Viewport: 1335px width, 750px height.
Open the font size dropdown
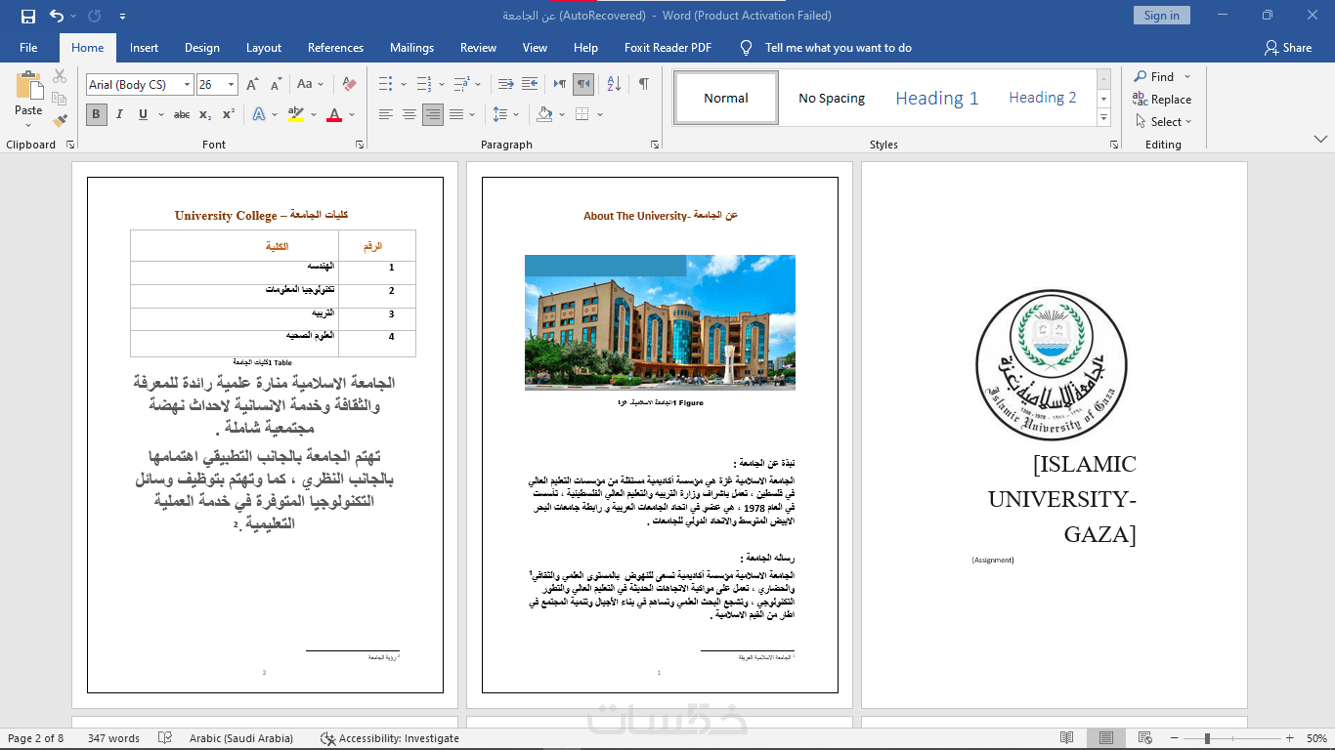point(231,85)
